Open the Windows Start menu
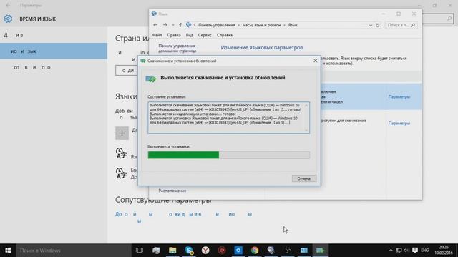This screenshot has width=458, height=257. [x=8, y=251]
